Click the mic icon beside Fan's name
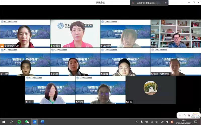The width and height of the screenshot is (201, 125). click(127, 102)
